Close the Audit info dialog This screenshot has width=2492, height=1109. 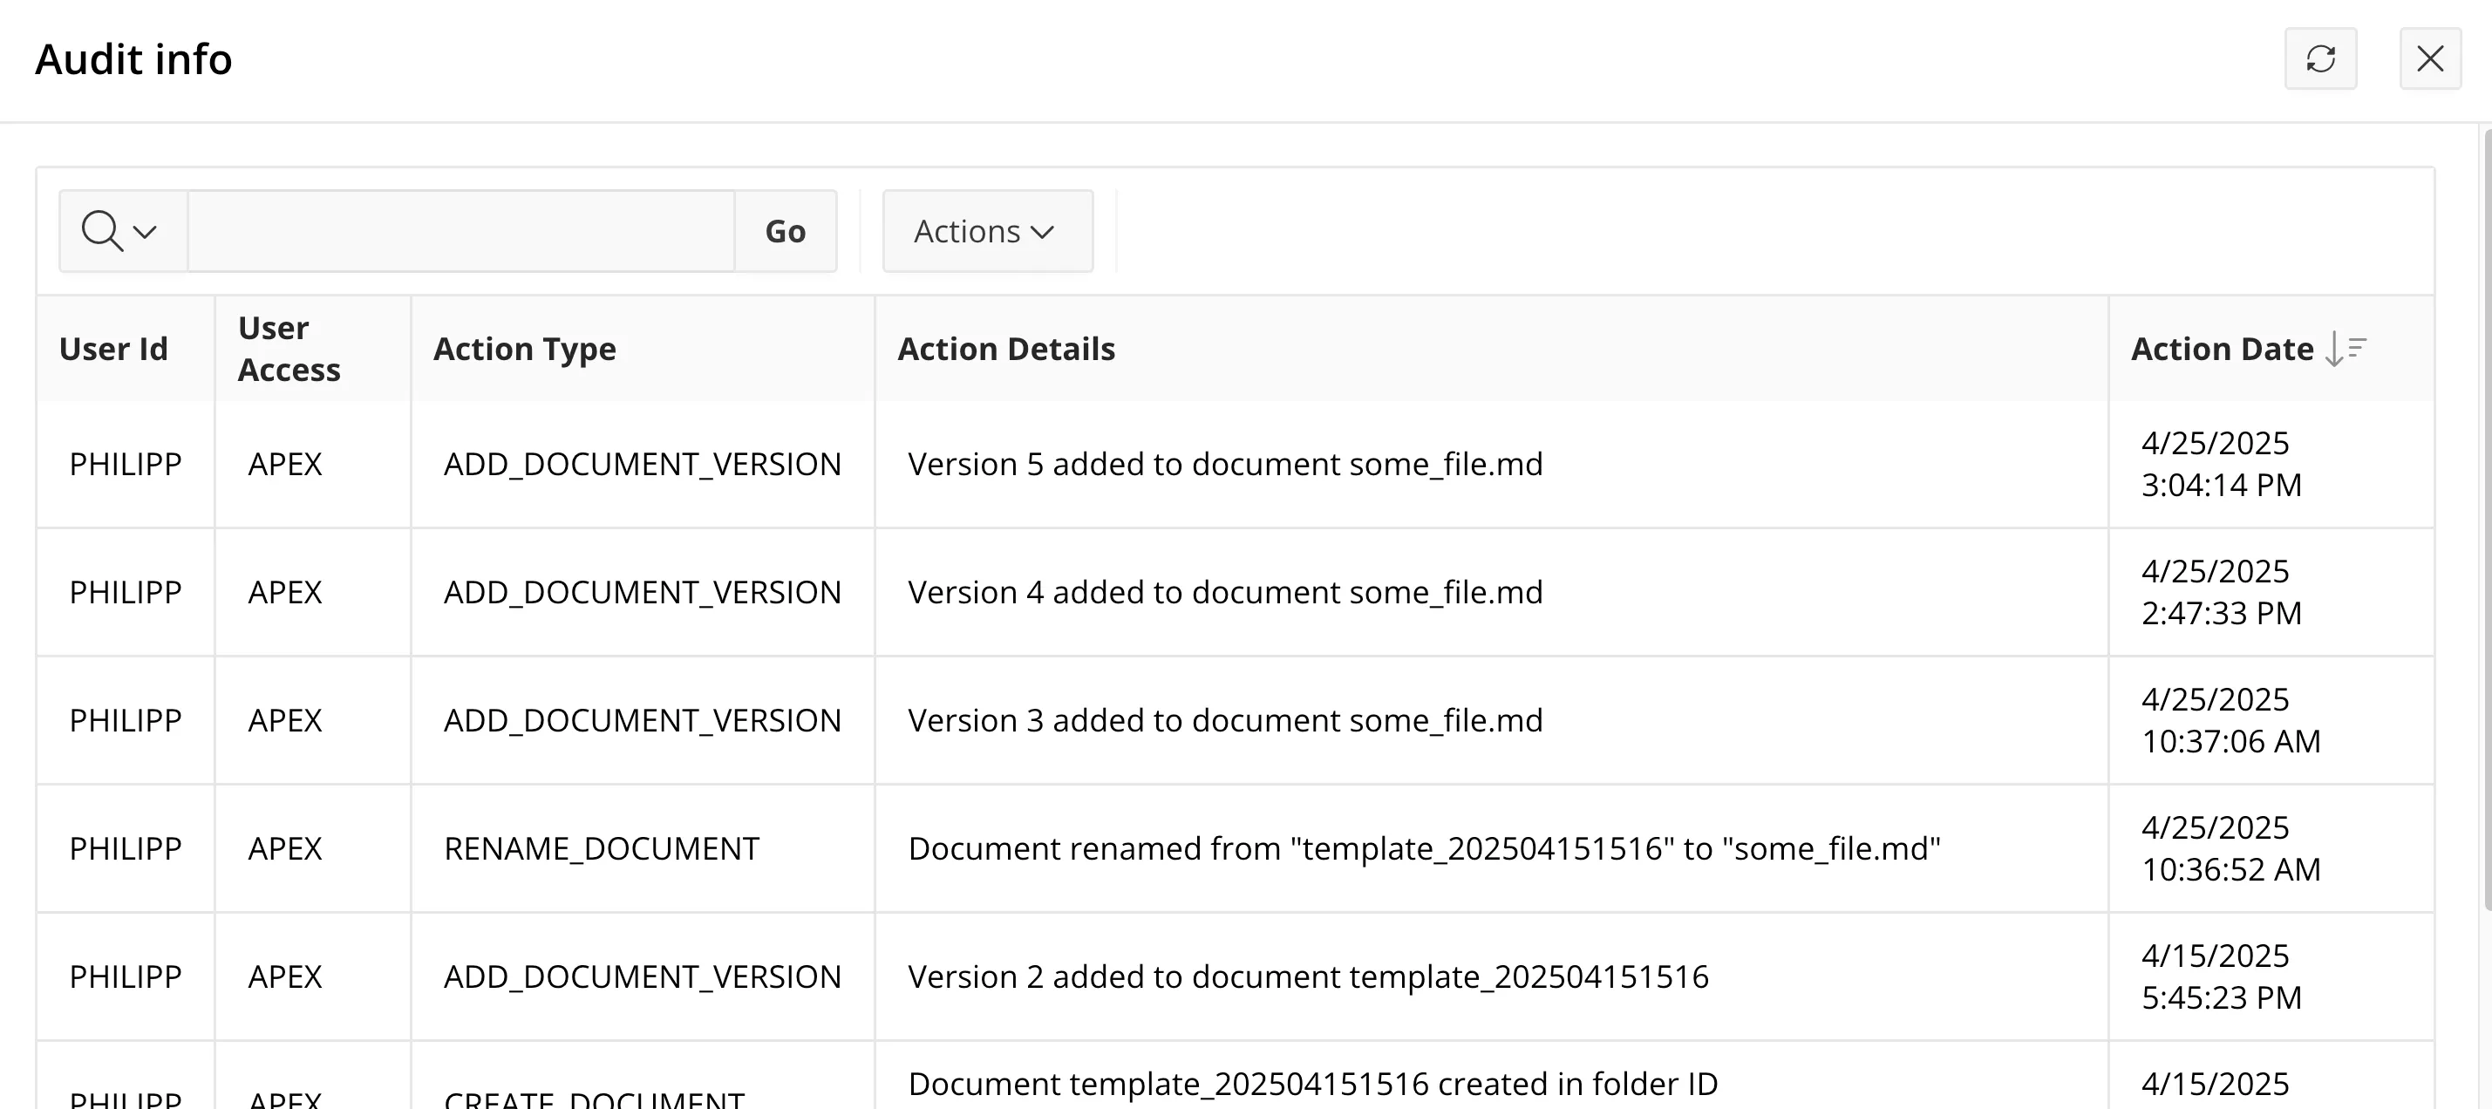[2429, 59]
